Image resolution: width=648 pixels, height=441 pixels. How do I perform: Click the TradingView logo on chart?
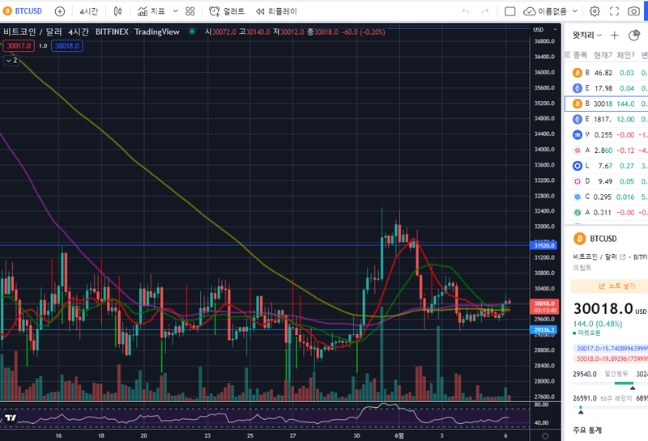11,418
